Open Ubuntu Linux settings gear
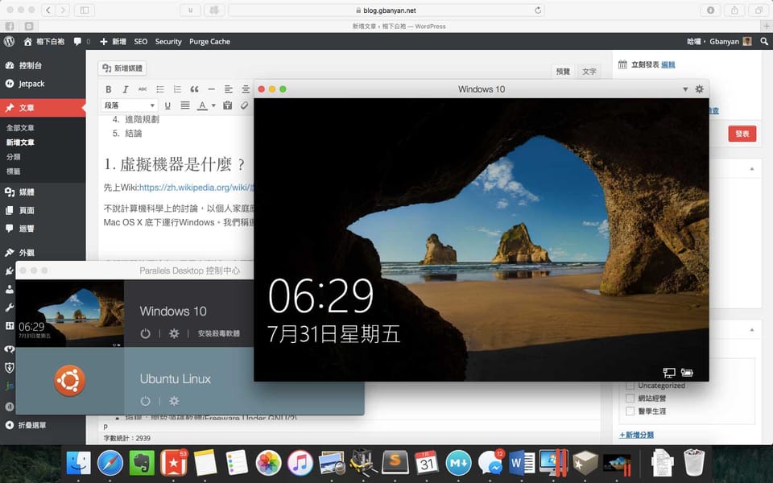 [174, 401]
